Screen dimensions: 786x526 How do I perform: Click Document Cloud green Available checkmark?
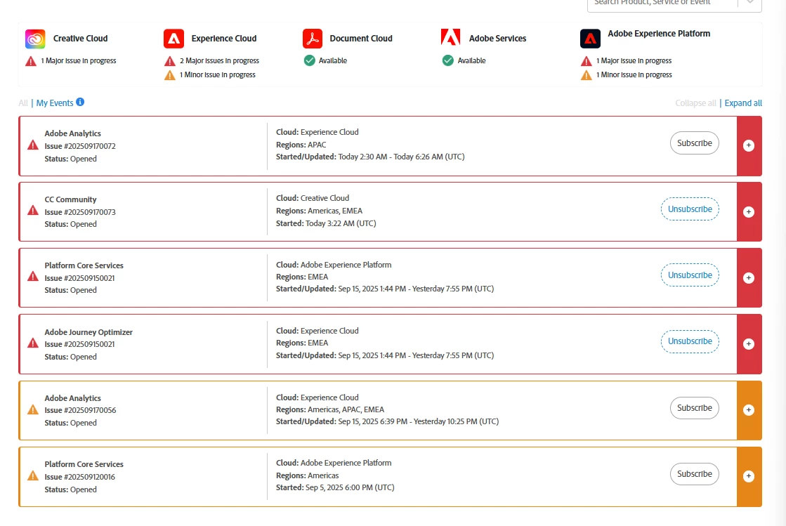tap(309, 60)
